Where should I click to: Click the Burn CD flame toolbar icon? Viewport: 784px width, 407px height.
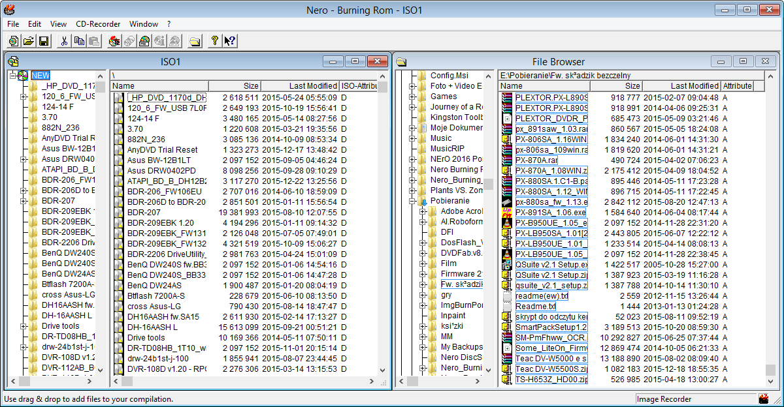[114, 41]
